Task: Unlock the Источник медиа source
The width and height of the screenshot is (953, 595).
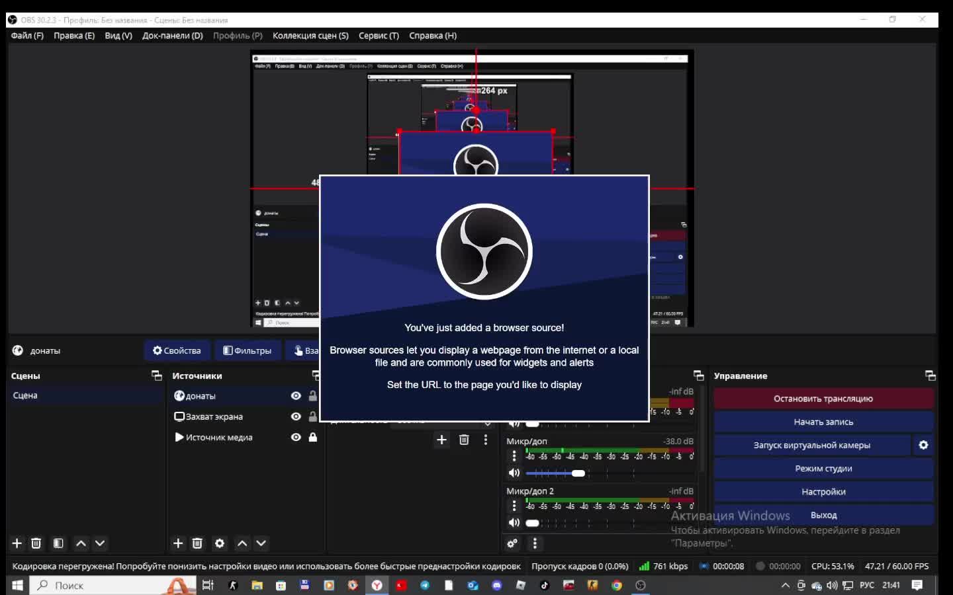Action: [313, 437]
